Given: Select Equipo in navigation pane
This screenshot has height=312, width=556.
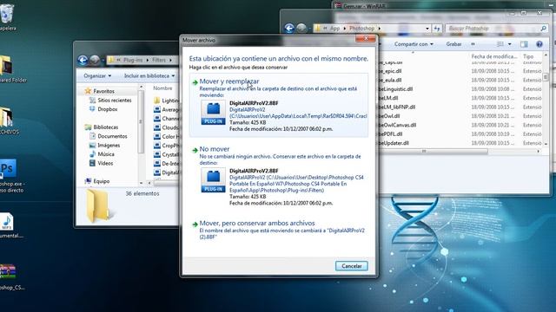Looking at the screenshot, I should [x=101, y=181].
